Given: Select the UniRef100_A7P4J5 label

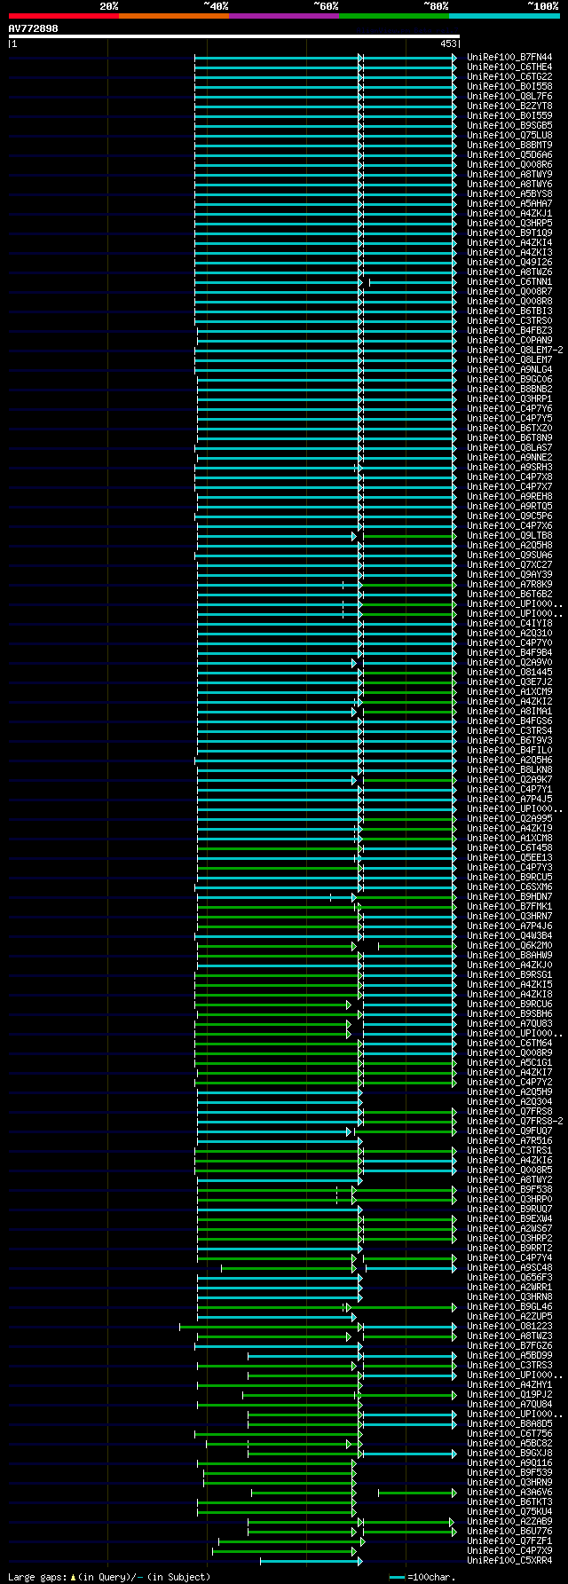Looking at the screenshot, I should coord(509,799).
